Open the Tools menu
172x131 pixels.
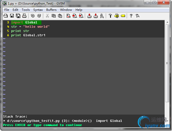pos(26,10)
